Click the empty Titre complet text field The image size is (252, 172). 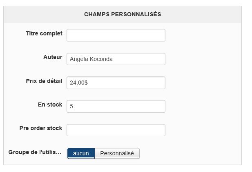116,35
